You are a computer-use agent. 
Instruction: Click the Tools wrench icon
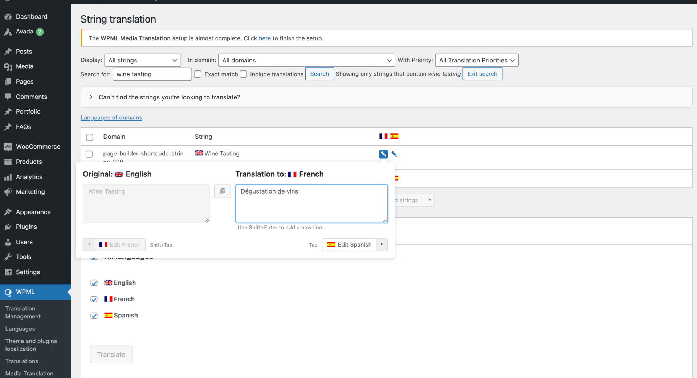(x=8, y=257)
